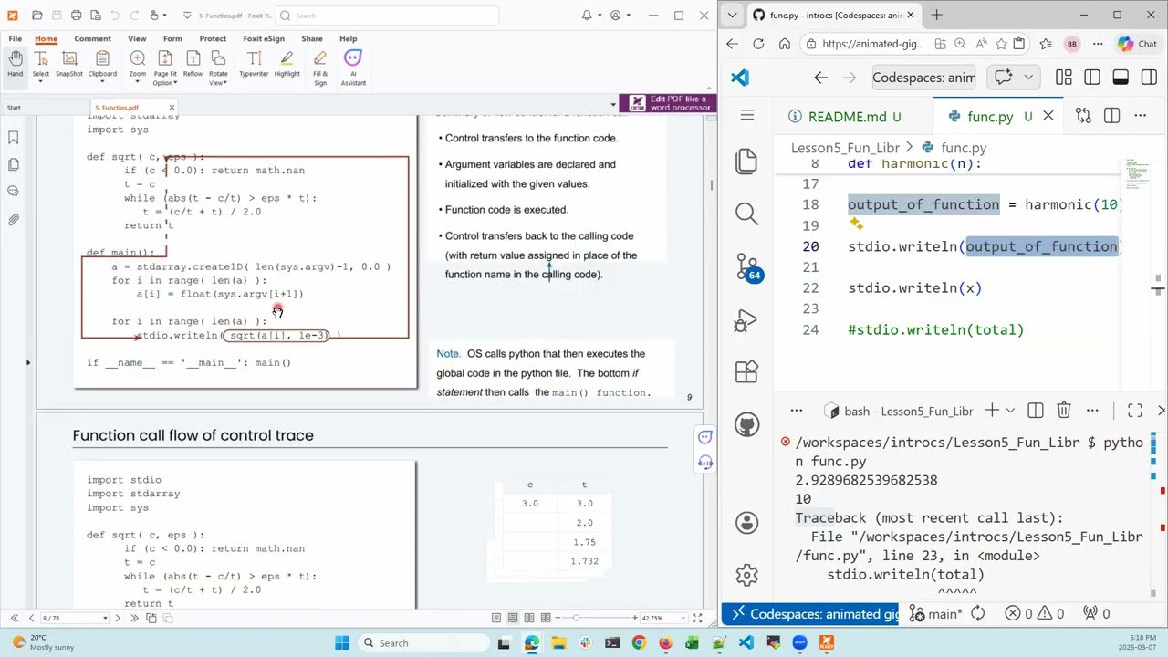Open Customize Layout in VS Code
This screenshot has width=1168, height=657.
tap(1064, 78)
